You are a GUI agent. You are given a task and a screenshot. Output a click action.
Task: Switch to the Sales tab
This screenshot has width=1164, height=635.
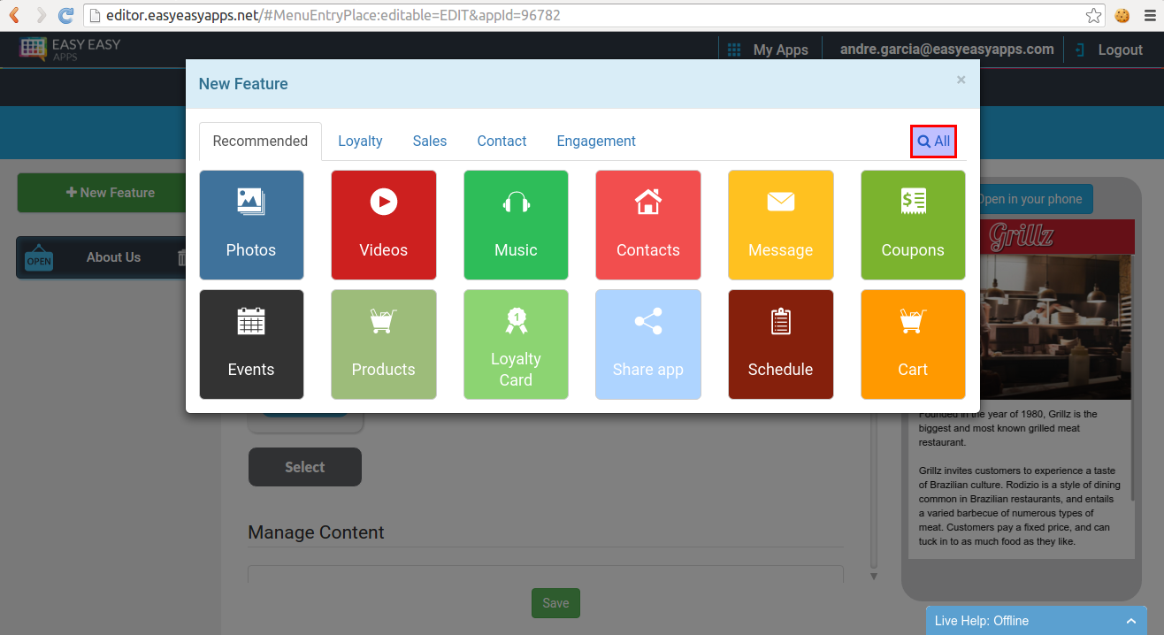pyautogui.click(x=430, y=141)
